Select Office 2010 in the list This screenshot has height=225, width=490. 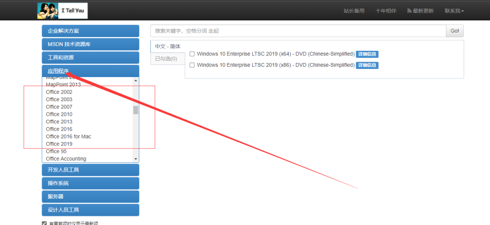point(59,114)
